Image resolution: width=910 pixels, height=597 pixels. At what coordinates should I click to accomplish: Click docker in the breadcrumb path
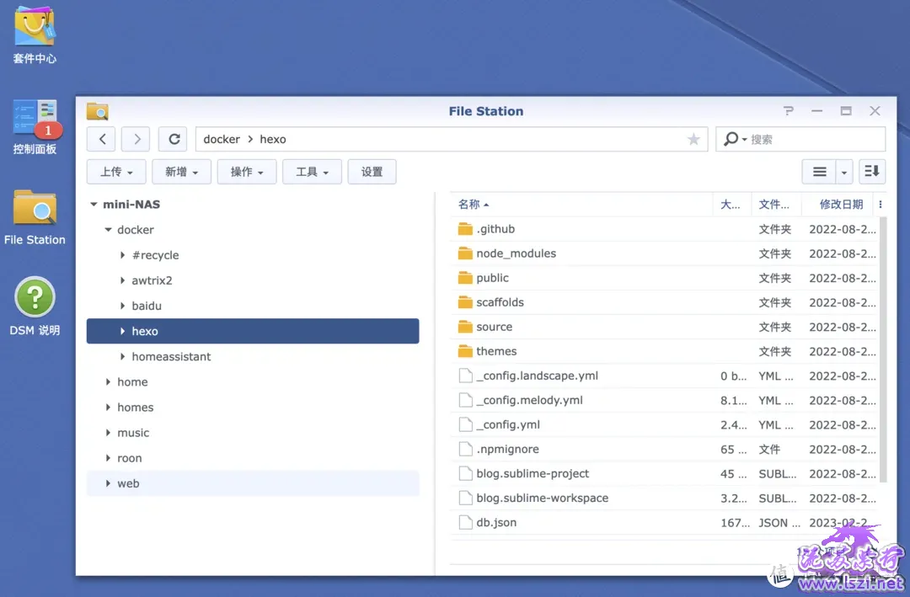221,139
